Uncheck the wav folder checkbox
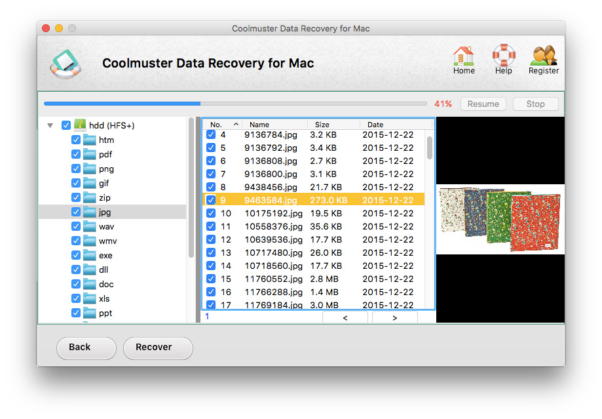The image size is (602, 419). tap(76, 226)
